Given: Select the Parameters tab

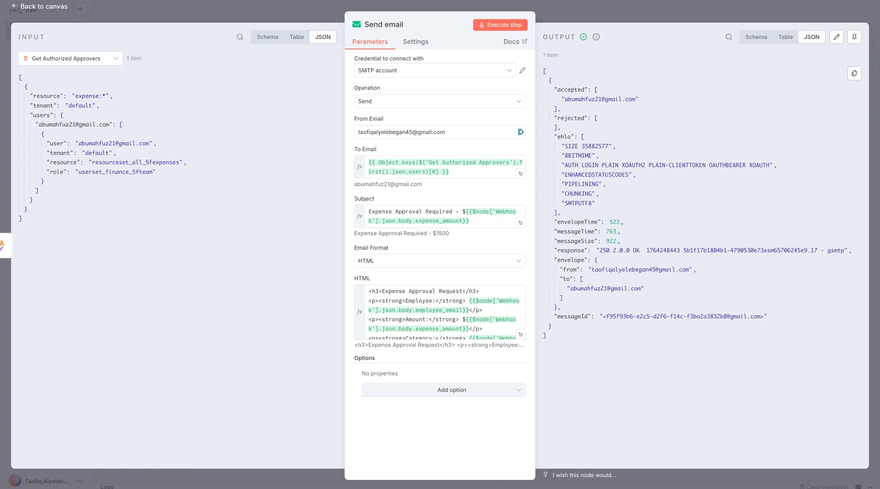Looking at the screenshot, I should (370, 42).
